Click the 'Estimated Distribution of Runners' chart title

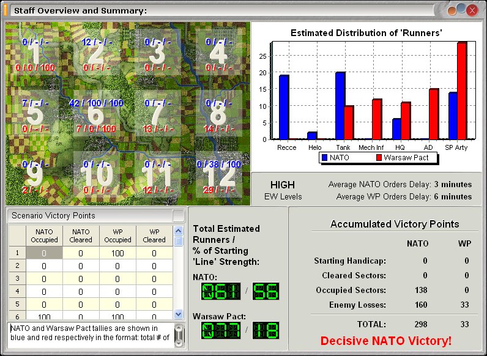(x=366, y=33)
